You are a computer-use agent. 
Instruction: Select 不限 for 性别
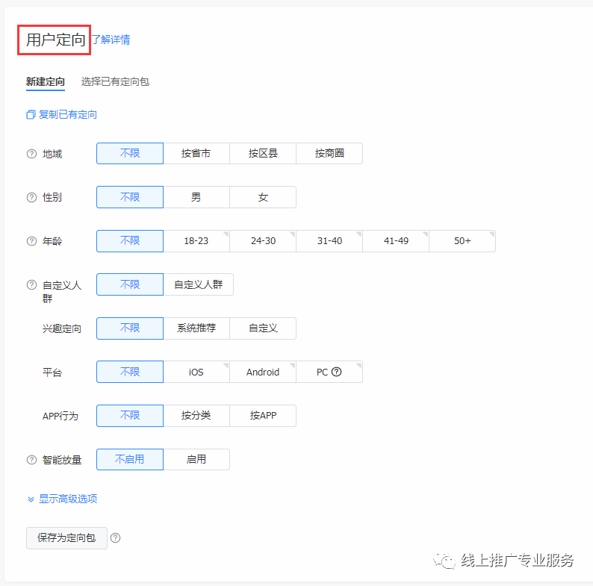point(130,197)
